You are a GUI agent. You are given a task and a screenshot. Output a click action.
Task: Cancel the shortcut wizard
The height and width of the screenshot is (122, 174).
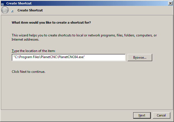pos(161,115)
